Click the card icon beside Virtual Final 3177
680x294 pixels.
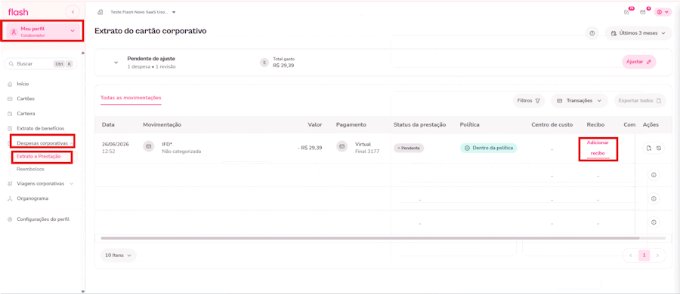point(342,147)
